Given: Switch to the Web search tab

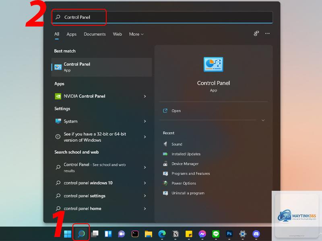Looking at the screenshot, I should click(x=117, y=34).
